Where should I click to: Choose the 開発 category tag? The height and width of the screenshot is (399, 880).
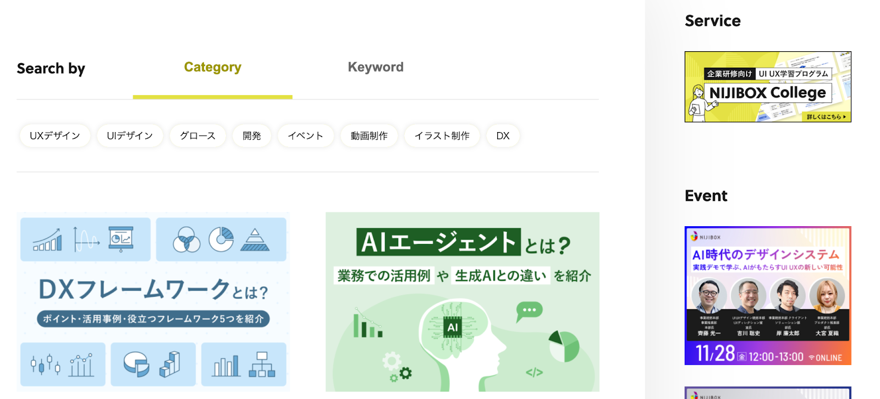click(x=251, y=136)
